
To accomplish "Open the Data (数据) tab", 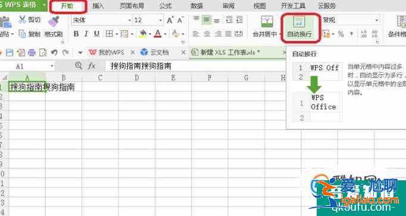I will pos(197,6).
